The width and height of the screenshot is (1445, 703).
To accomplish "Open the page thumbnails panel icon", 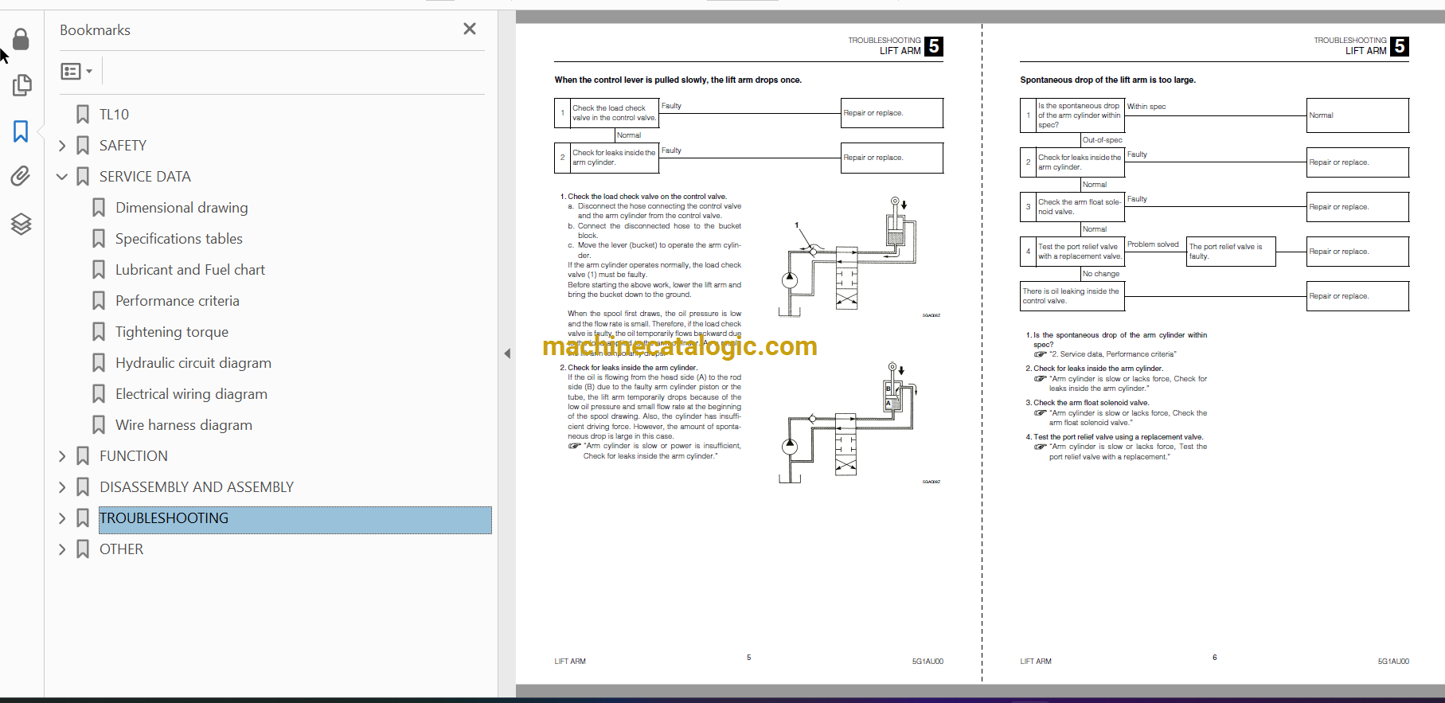I will 21,85.
